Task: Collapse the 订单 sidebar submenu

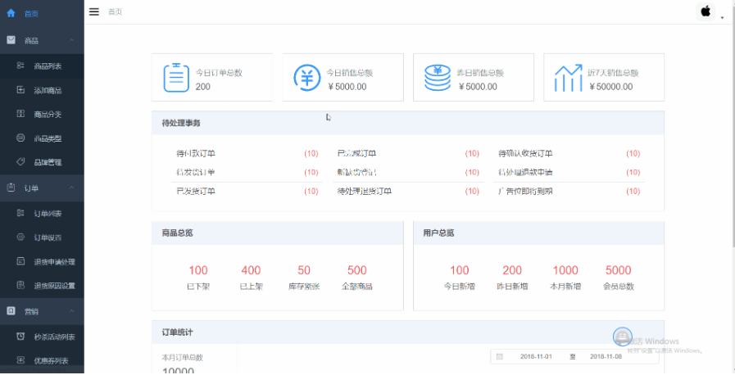Action: coord(72,188)
